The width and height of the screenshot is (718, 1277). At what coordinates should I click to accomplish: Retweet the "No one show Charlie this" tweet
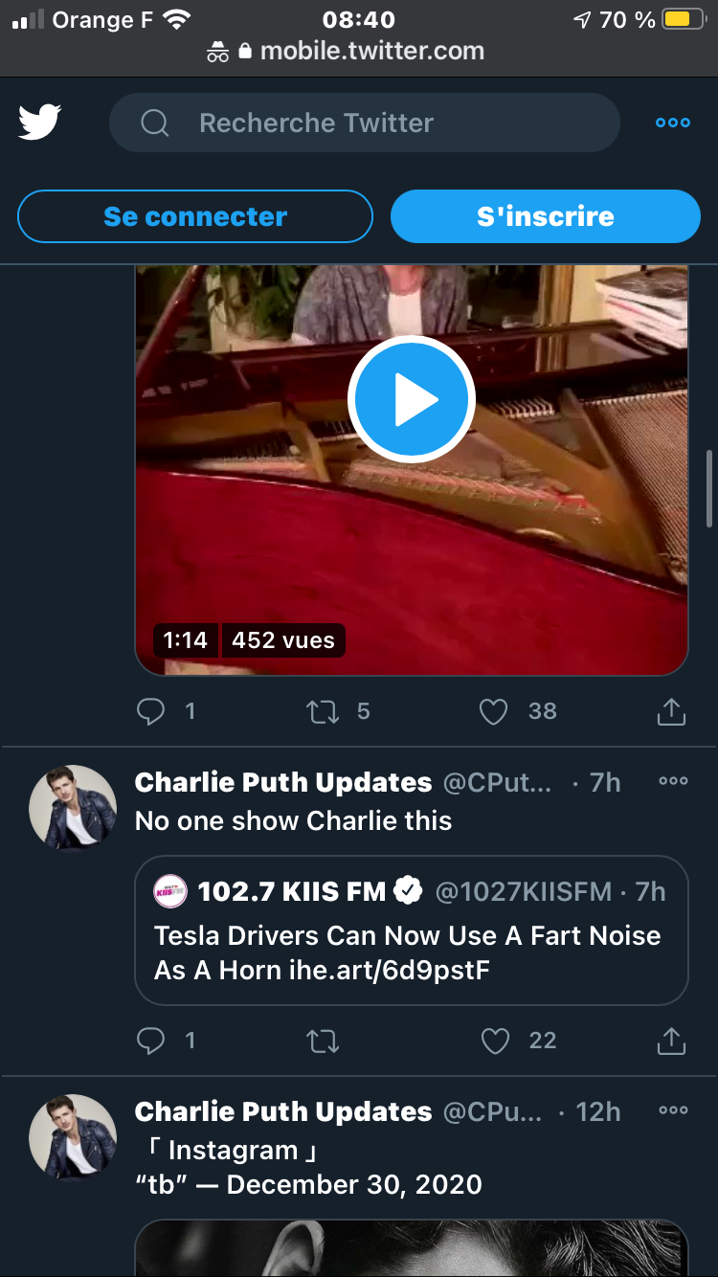tap(322, 1041)
